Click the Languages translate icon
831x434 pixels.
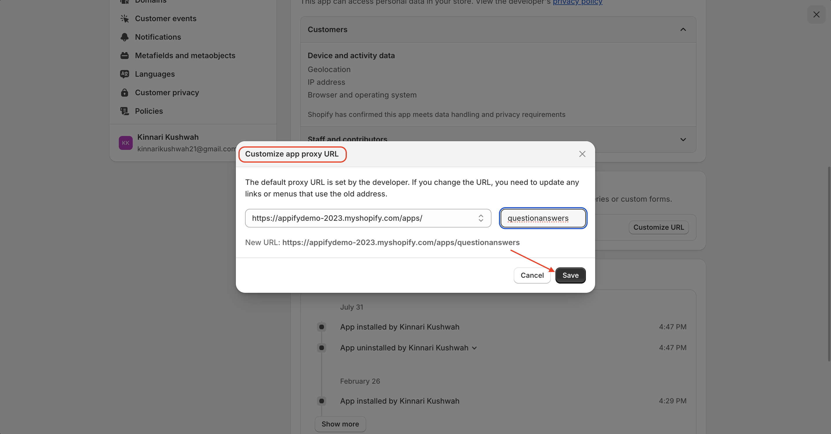point(125,74)
